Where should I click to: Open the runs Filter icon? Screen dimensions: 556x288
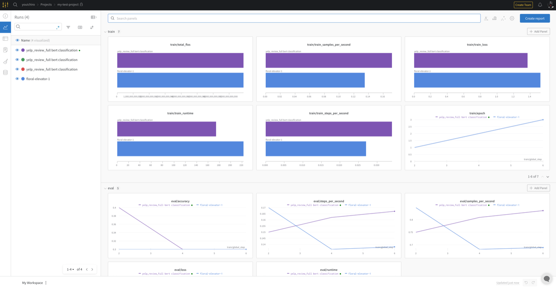tap(68, 27)
